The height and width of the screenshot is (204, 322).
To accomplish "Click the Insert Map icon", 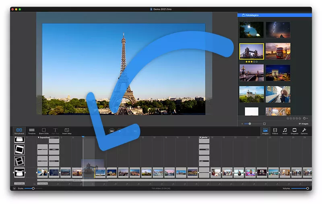I will pos(67,131).
